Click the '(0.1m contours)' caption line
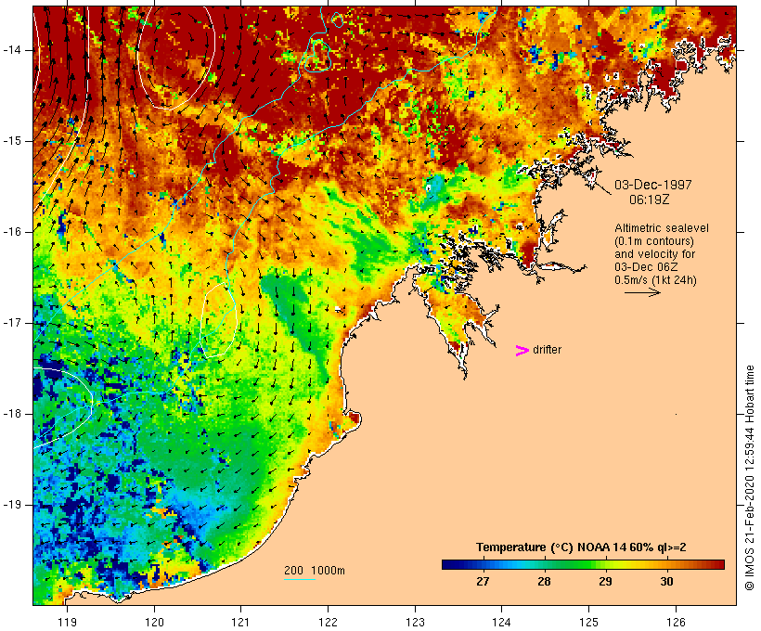This screenshot has height=631, width=761. (x=653, y=241)
